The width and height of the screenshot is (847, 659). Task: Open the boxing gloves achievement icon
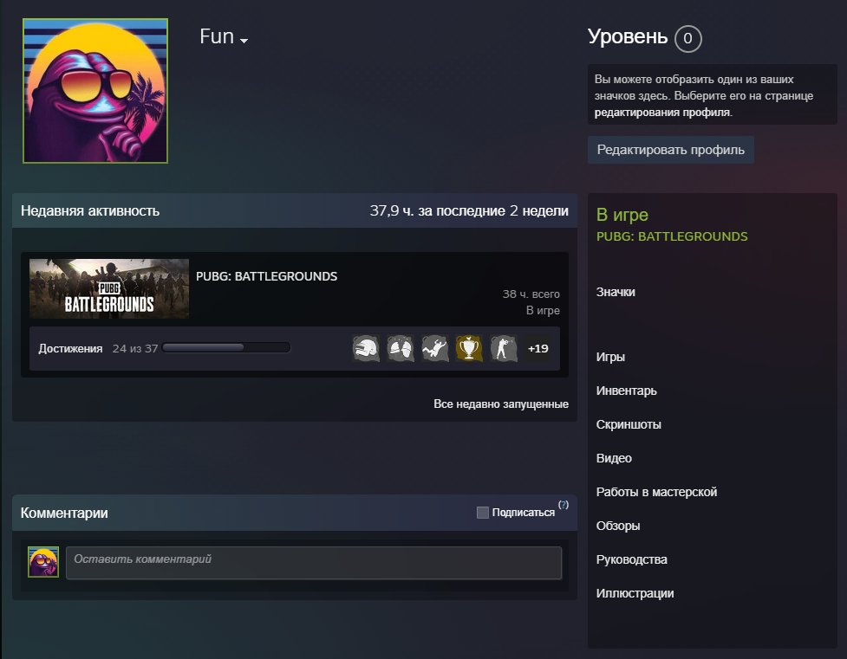401,348
